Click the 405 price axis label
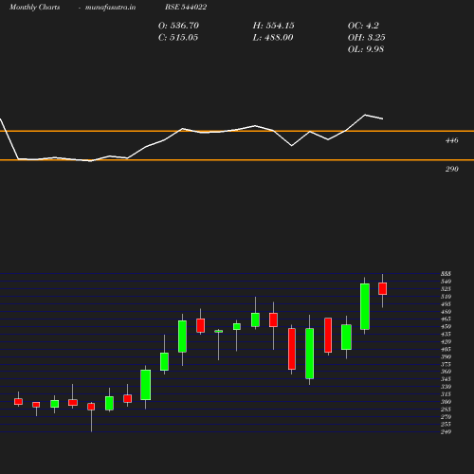Viewport: 474px width, 474px height. click(x=446, y=349)
